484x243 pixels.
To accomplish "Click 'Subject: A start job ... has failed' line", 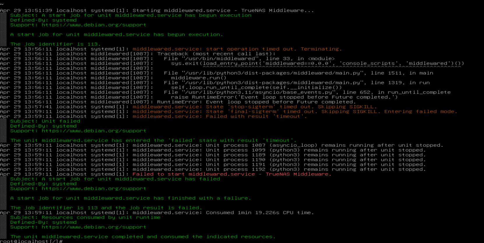I will tap(115, 179).
